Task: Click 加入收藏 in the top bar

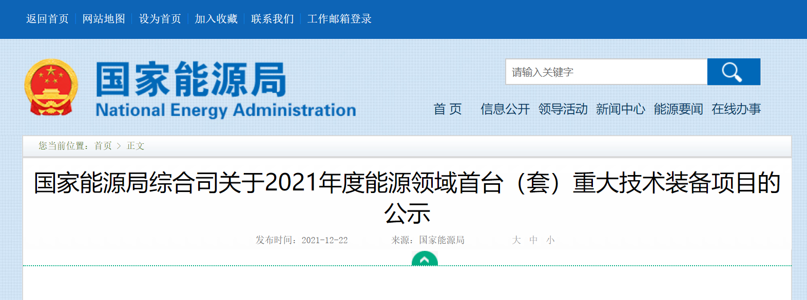Action: (216, 19)
